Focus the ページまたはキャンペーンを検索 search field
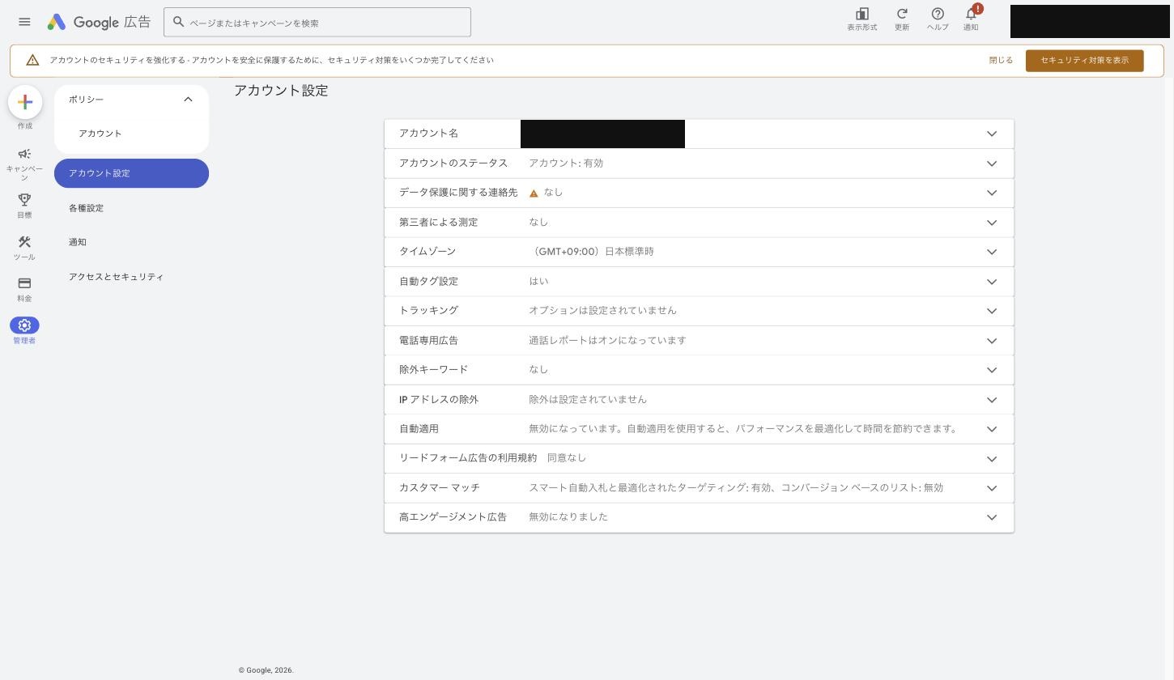Screen dimensions: 1174x680 317,22
